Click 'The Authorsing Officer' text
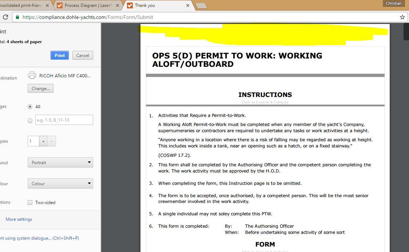Screen dimensions: 409x252 coord(269,226)
